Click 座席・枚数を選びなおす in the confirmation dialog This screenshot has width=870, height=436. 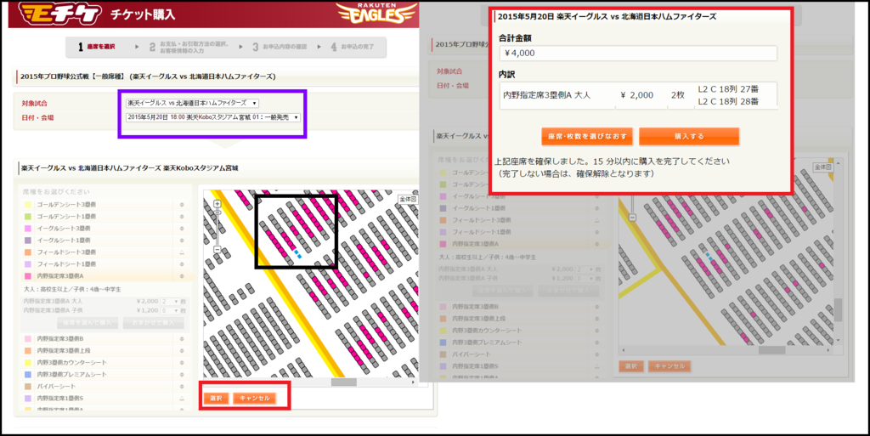587,137
